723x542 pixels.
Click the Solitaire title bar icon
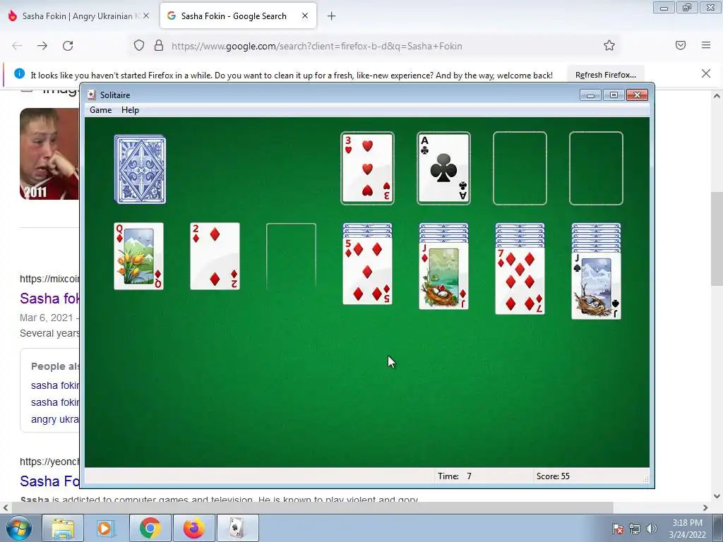point(92,95)
